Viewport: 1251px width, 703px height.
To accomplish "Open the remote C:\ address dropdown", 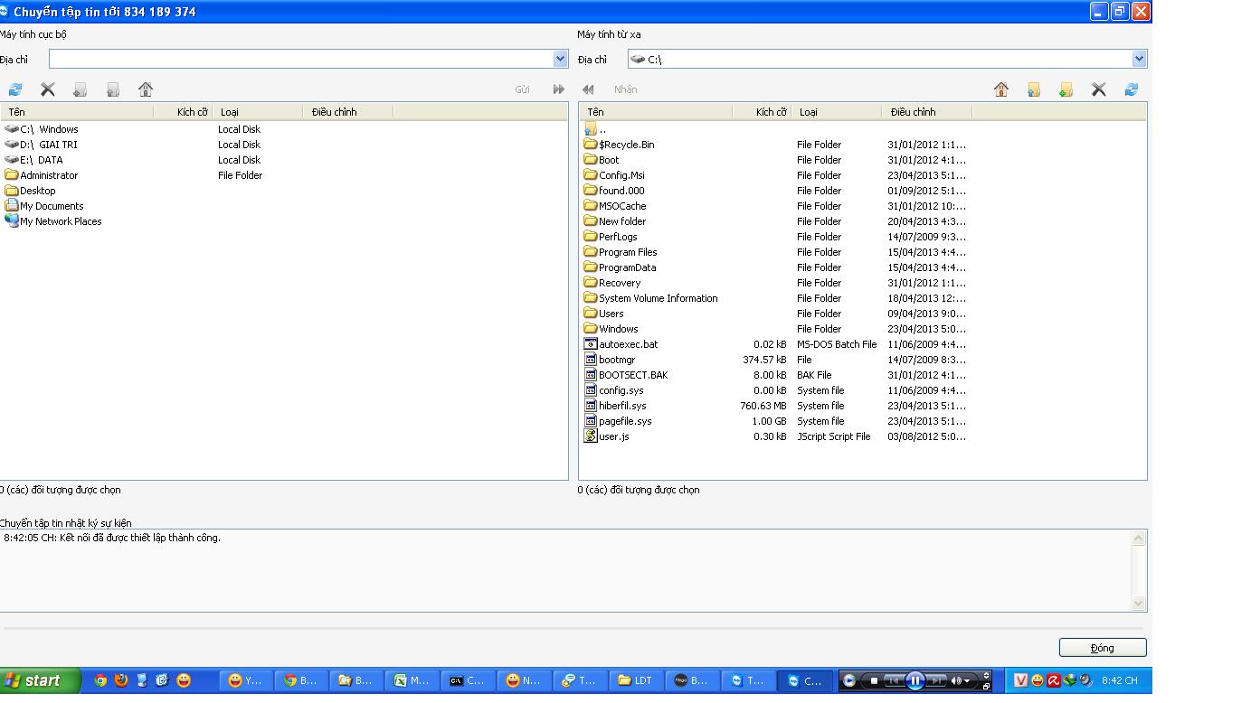I will pyautogui.click(x=1139, y=59).
